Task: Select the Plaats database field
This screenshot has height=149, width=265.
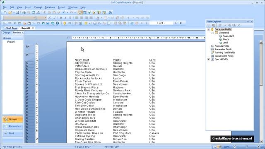Action: coord(226,39)
